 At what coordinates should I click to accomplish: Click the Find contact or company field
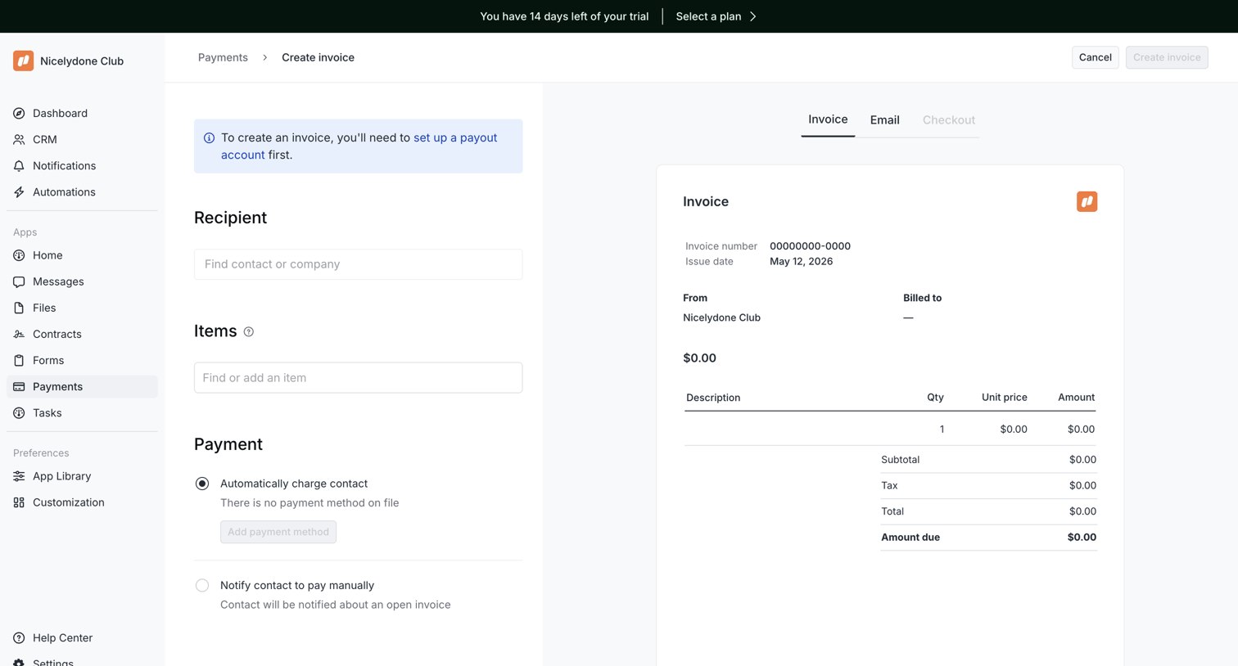click(358, 264)
